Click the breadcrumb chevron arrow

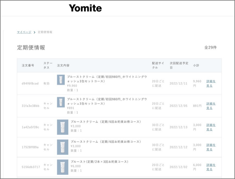[x=35, y=32]
